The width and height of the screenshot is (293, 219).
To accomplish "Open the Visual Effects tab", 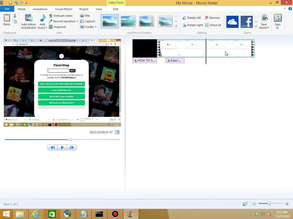I will click(x=63, y=9).
